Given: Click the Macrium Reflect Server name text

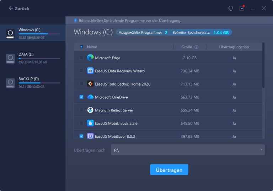Looking at the screenshot, I should 114,110.
